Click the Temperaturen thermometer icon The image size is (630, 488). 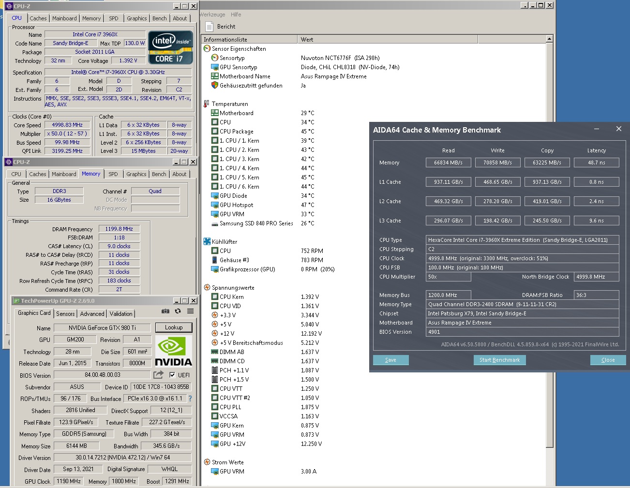pyautogui.click(x=207, y=104)
